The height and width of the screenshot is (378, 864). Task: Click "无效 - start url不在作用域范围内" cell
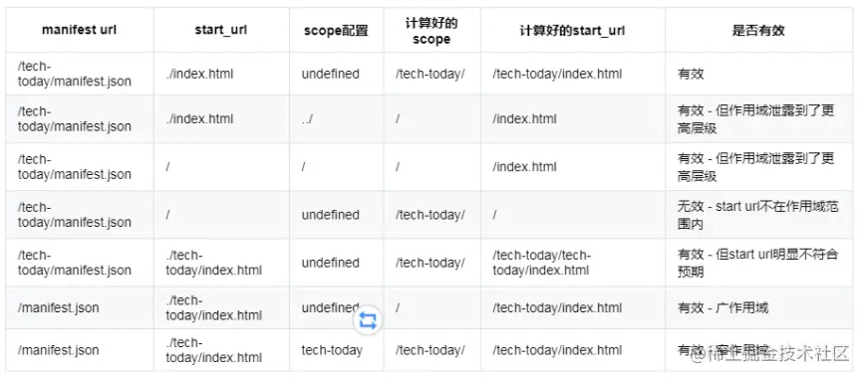tap(758, 215)
